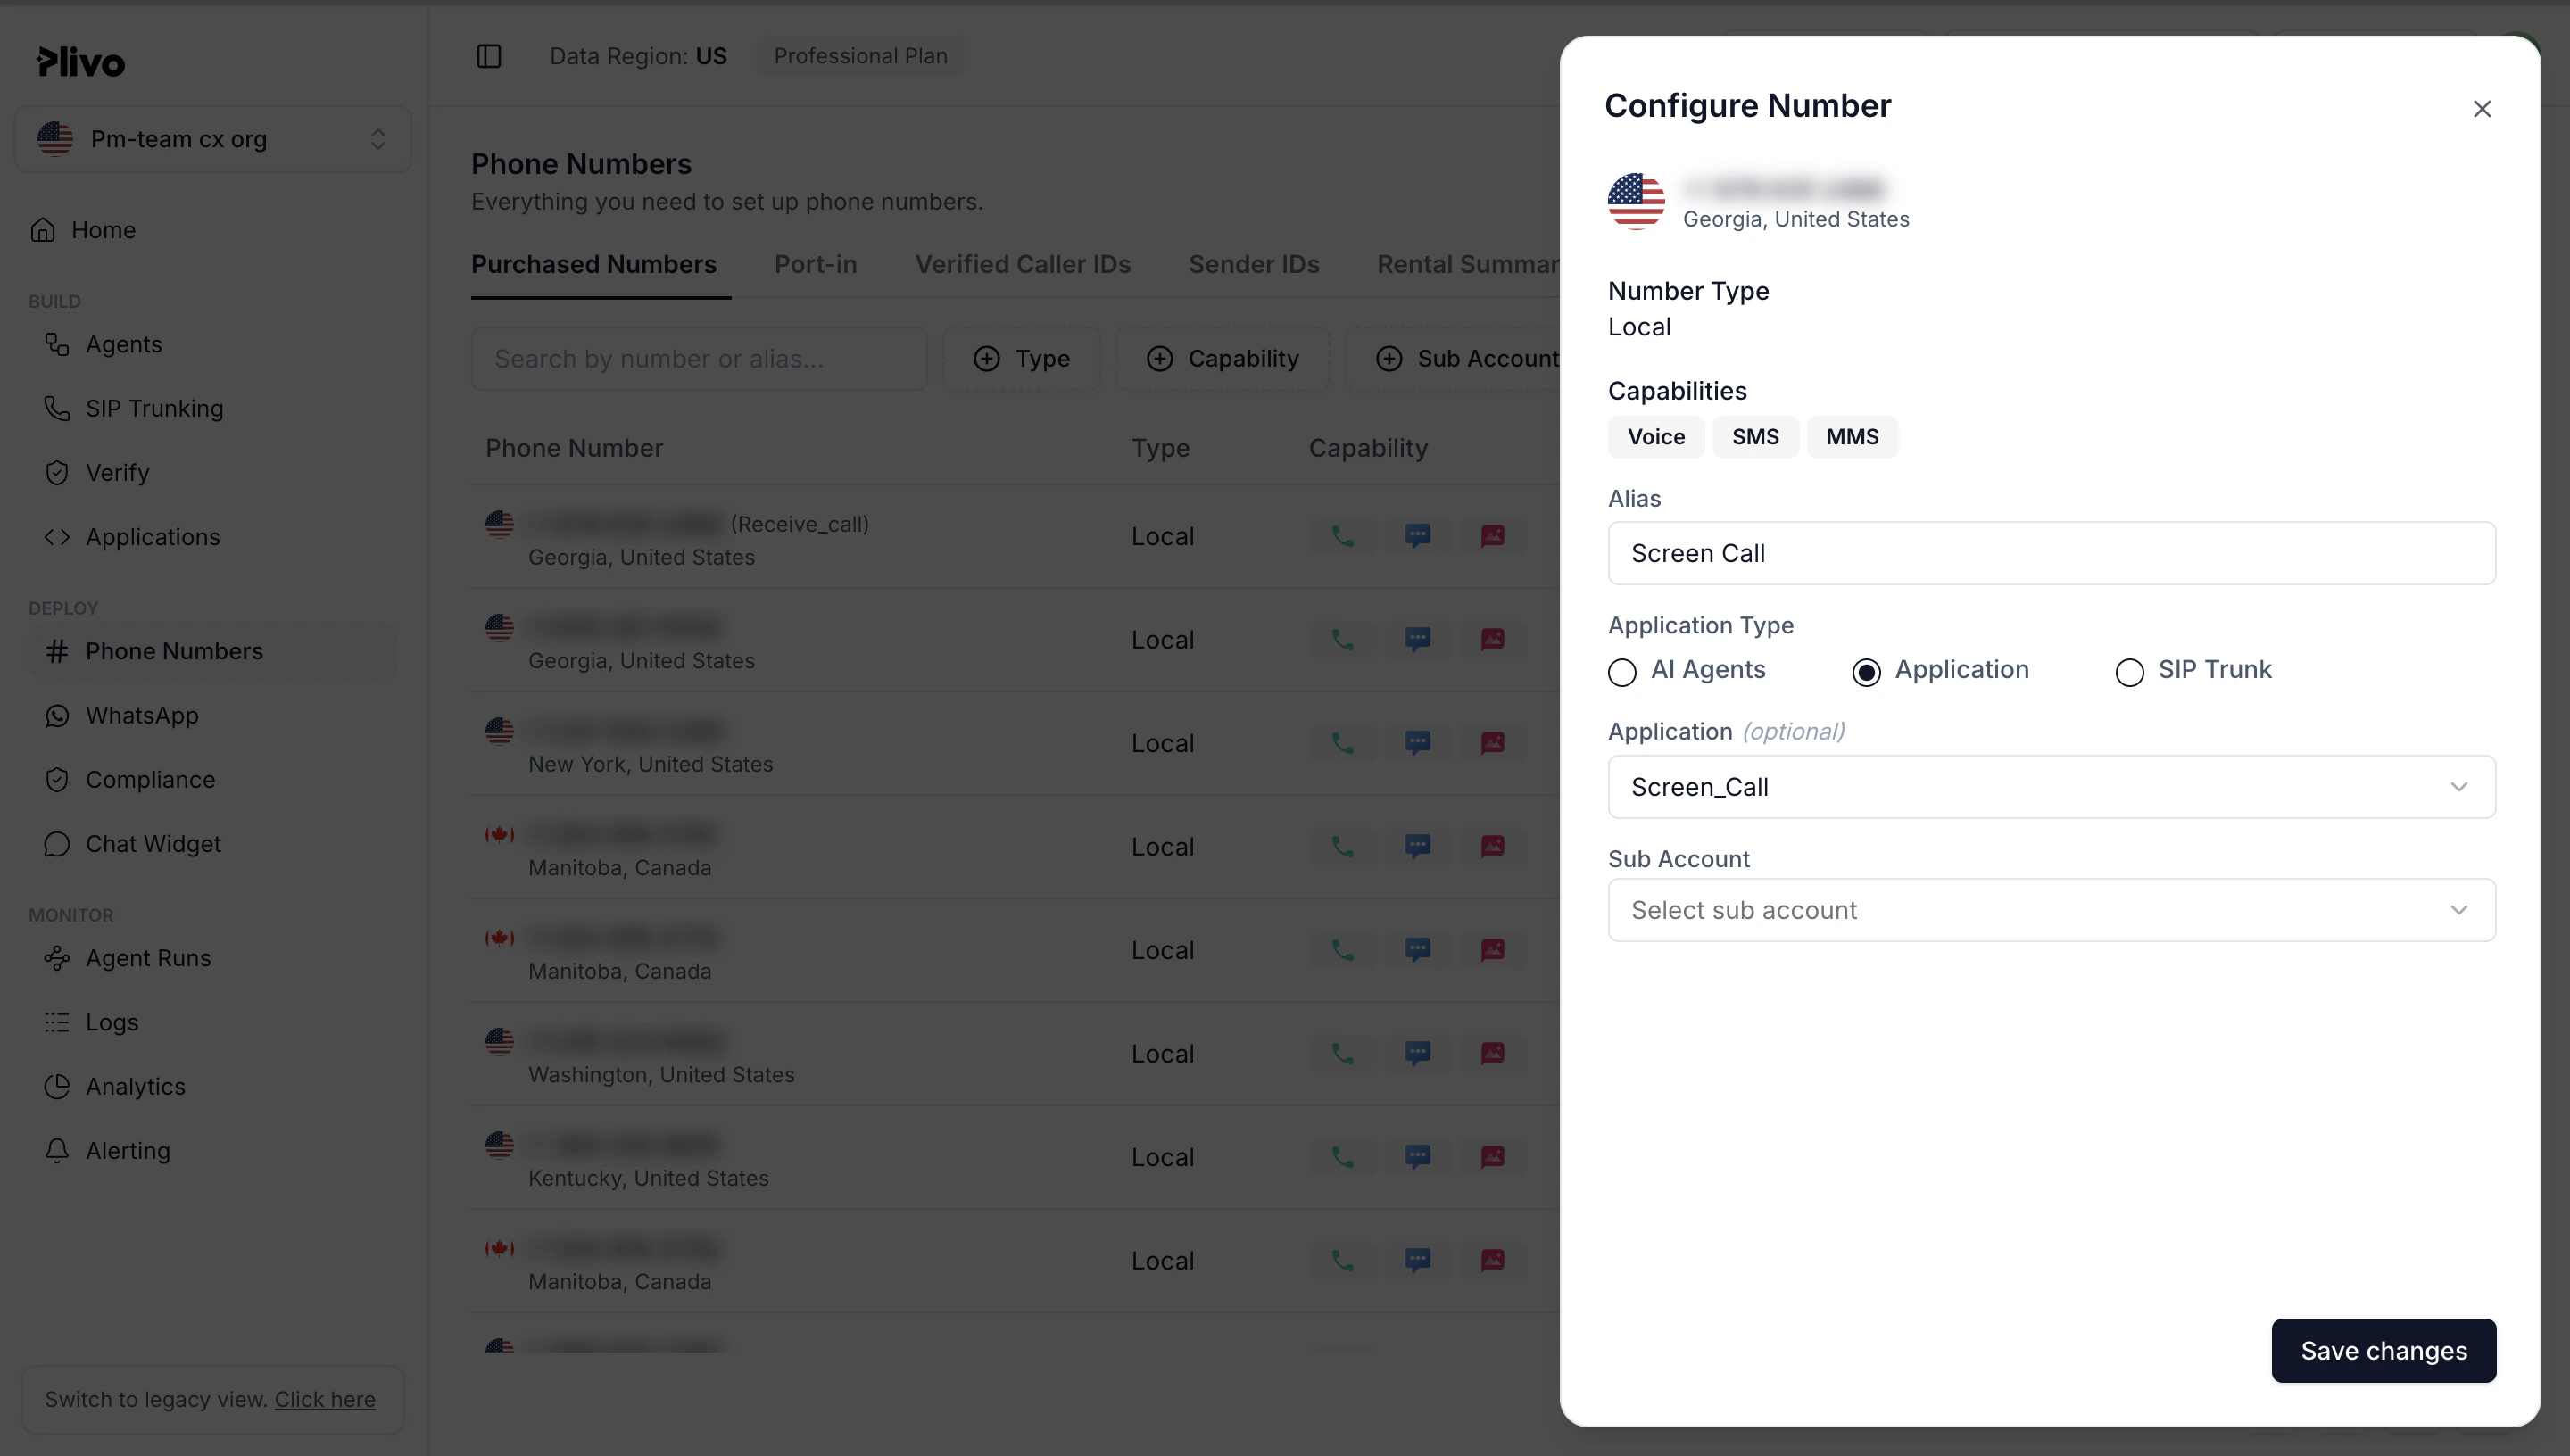Click the SMS icon in Washington row

pyautogui.click(x=1418, y=1053)
